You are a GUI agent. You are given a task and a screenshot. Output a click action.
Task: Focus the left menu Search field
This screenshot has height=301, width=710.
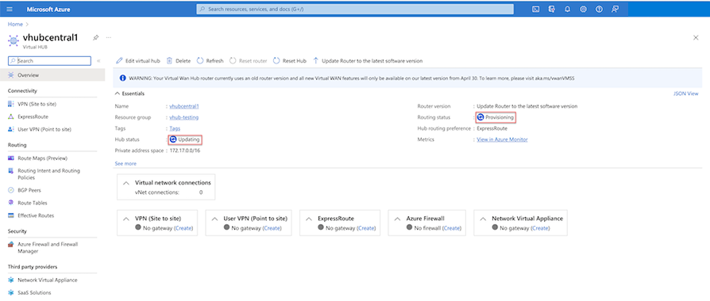pos(50,60)
